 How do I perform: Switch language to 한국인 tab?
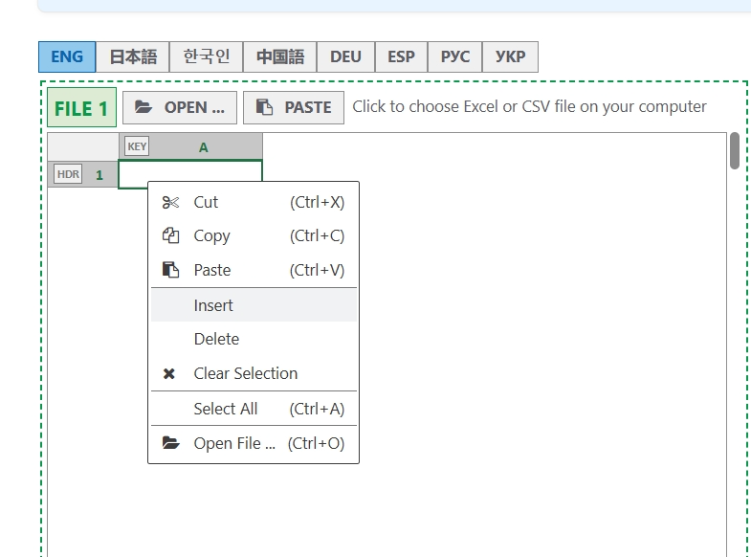[x=207, y=57]
